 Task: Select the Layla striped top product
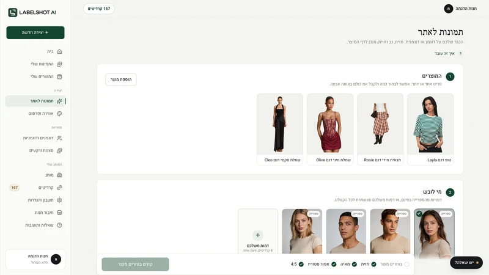(430, 129)
